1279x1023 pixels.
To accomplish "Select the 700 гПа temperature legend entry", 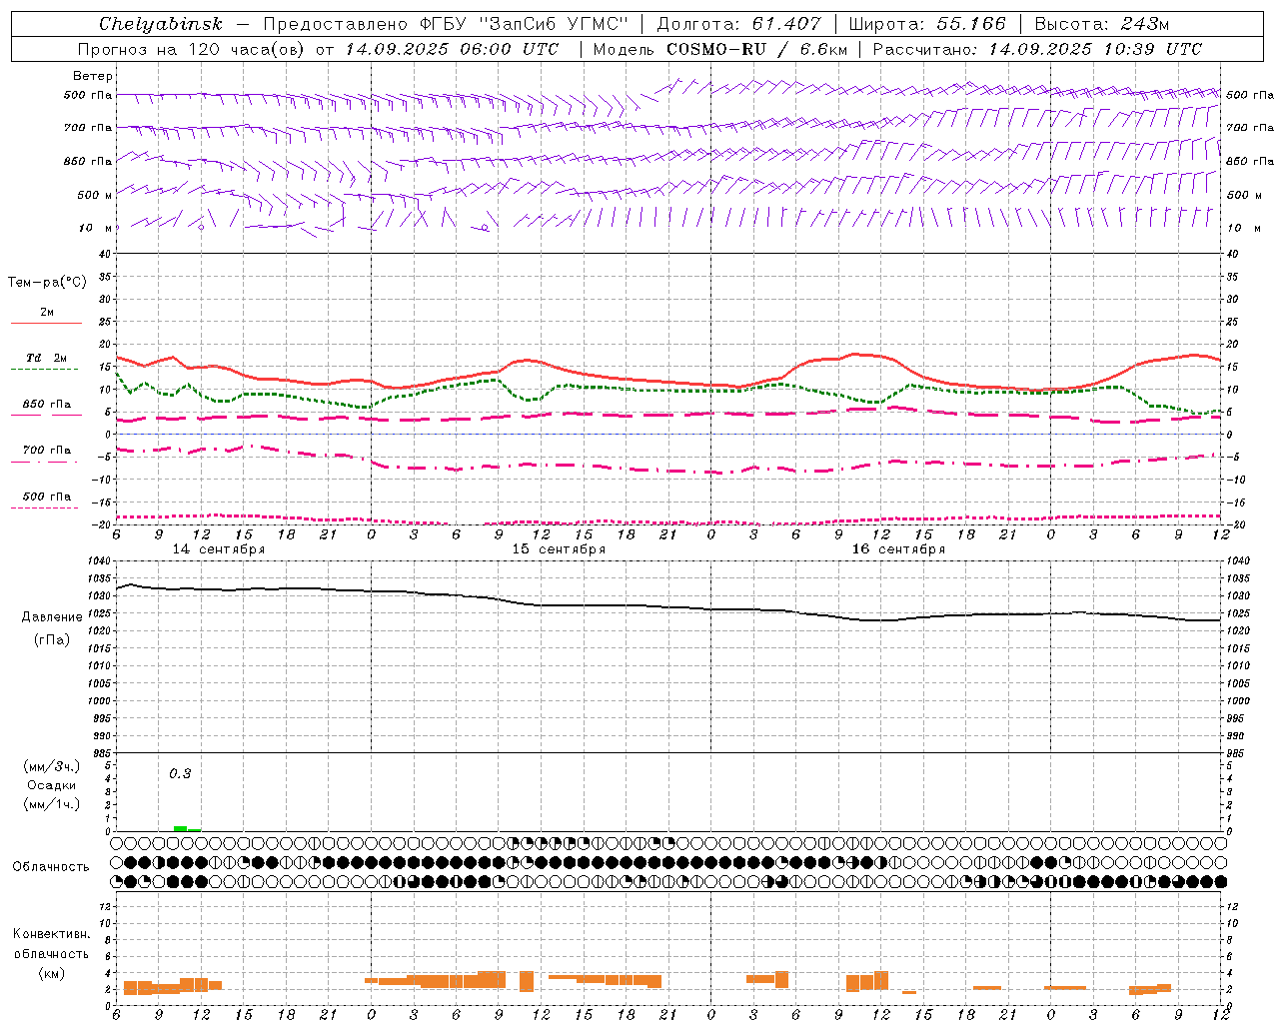I will click(x=47, y=451).
